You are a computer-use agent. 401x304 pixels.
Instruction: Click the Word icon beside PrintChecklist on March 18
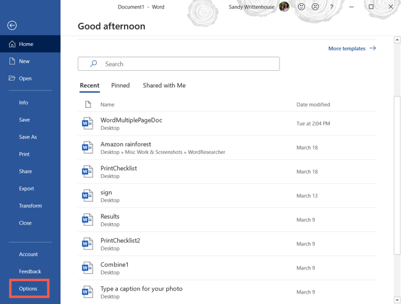[88, 172]
